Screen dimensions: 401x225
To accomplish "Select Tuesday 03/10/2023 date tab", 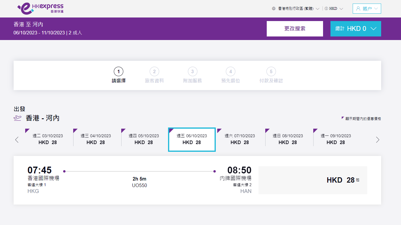I will [48, 139].
